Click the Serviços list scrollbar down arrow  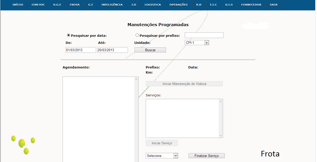(x=220, y=136)
